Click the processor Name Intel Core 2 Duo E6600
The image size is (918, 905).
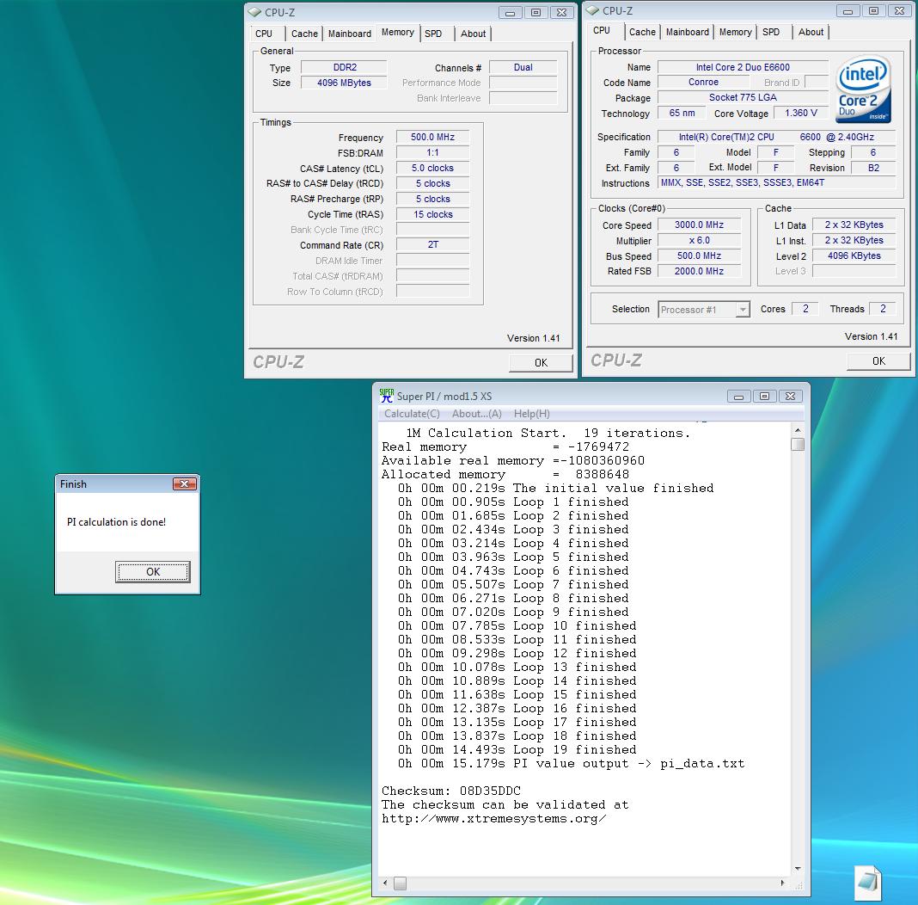[x=743, y=67]
